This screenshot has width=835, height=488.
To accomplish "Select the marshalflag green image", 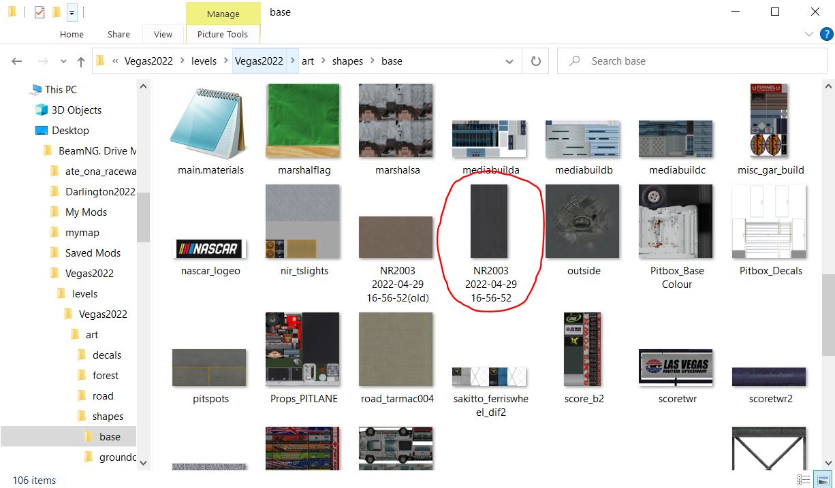I will tap(304, 131).
